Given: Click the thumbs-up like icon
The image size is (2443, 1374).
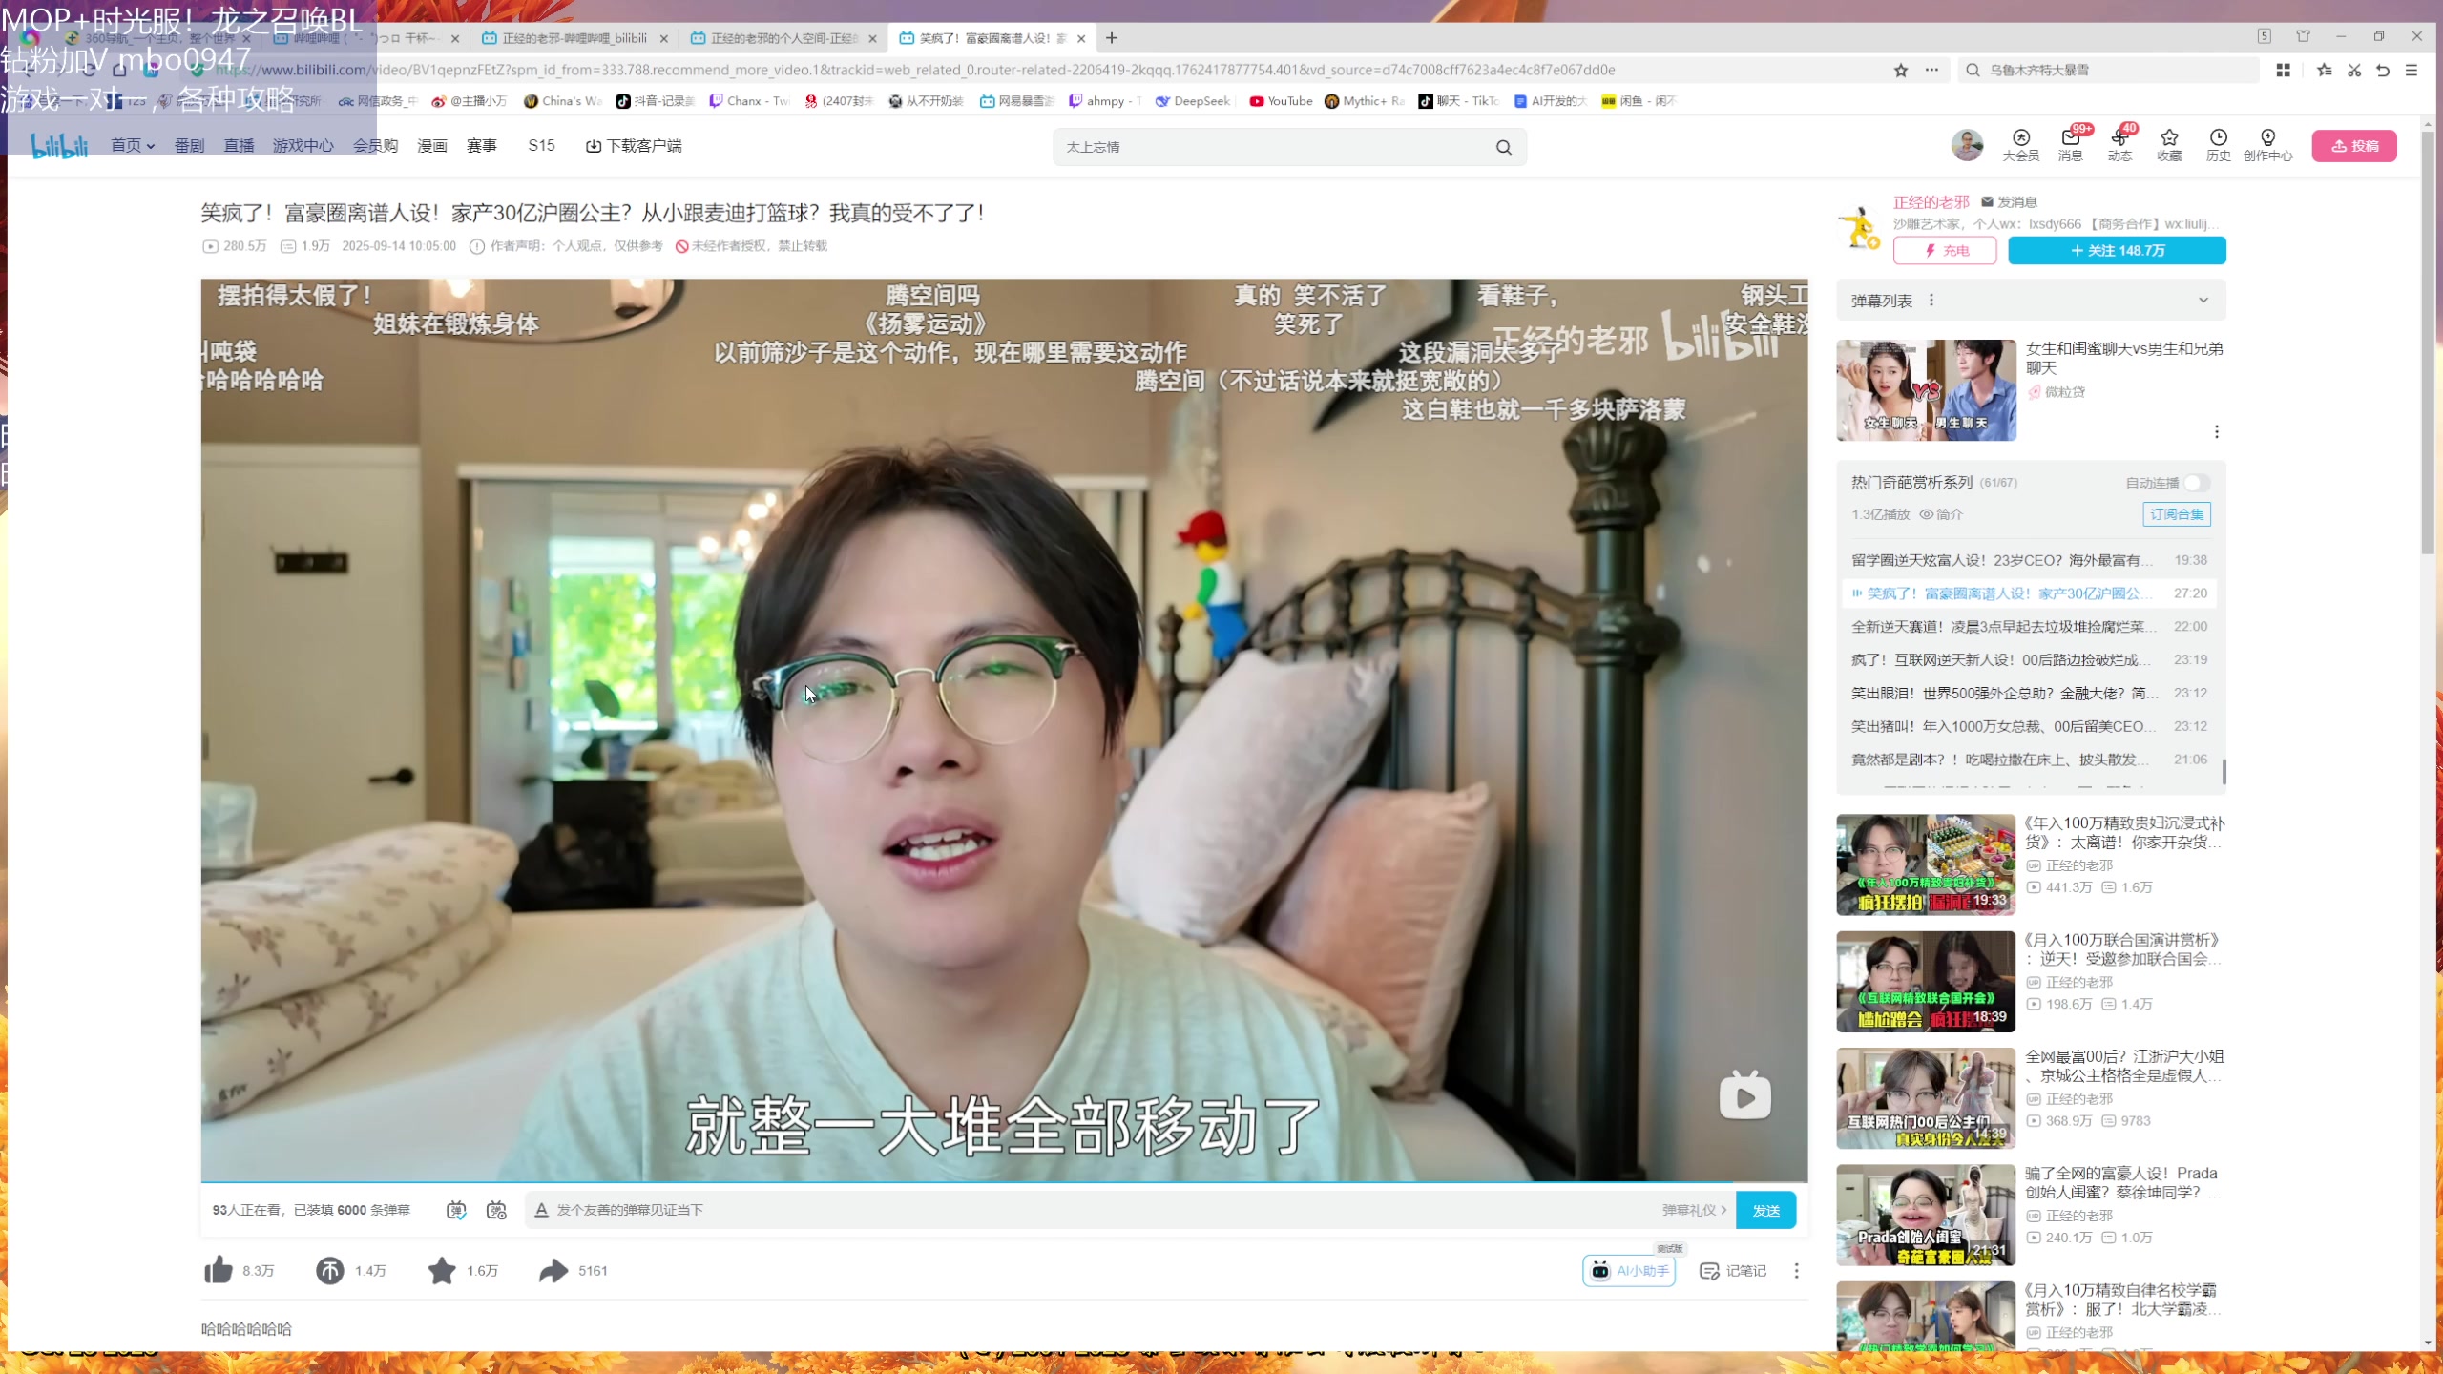Looking at the screenshot, I should [219, 1270].
